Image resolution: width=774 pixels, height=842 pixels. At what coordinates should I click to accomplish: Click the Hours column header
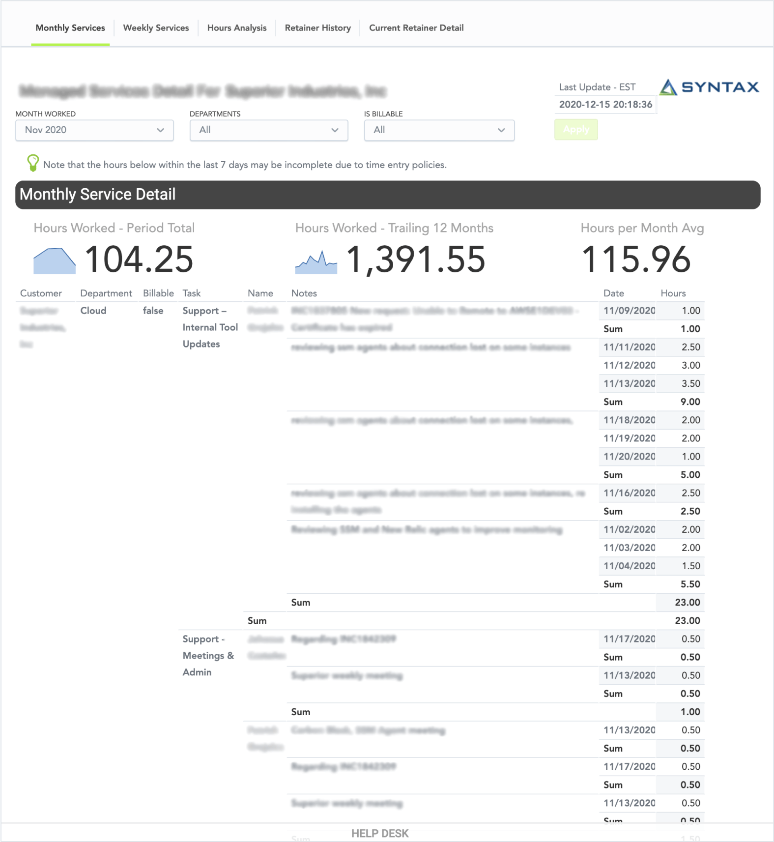click(673, 293)
